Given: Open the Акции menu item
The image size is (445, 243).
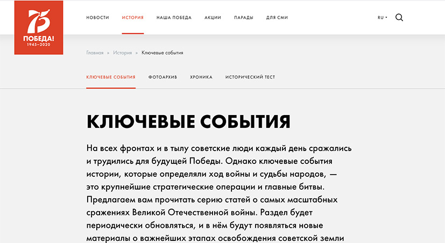Looking at the screenshot, I should [213, 18].
